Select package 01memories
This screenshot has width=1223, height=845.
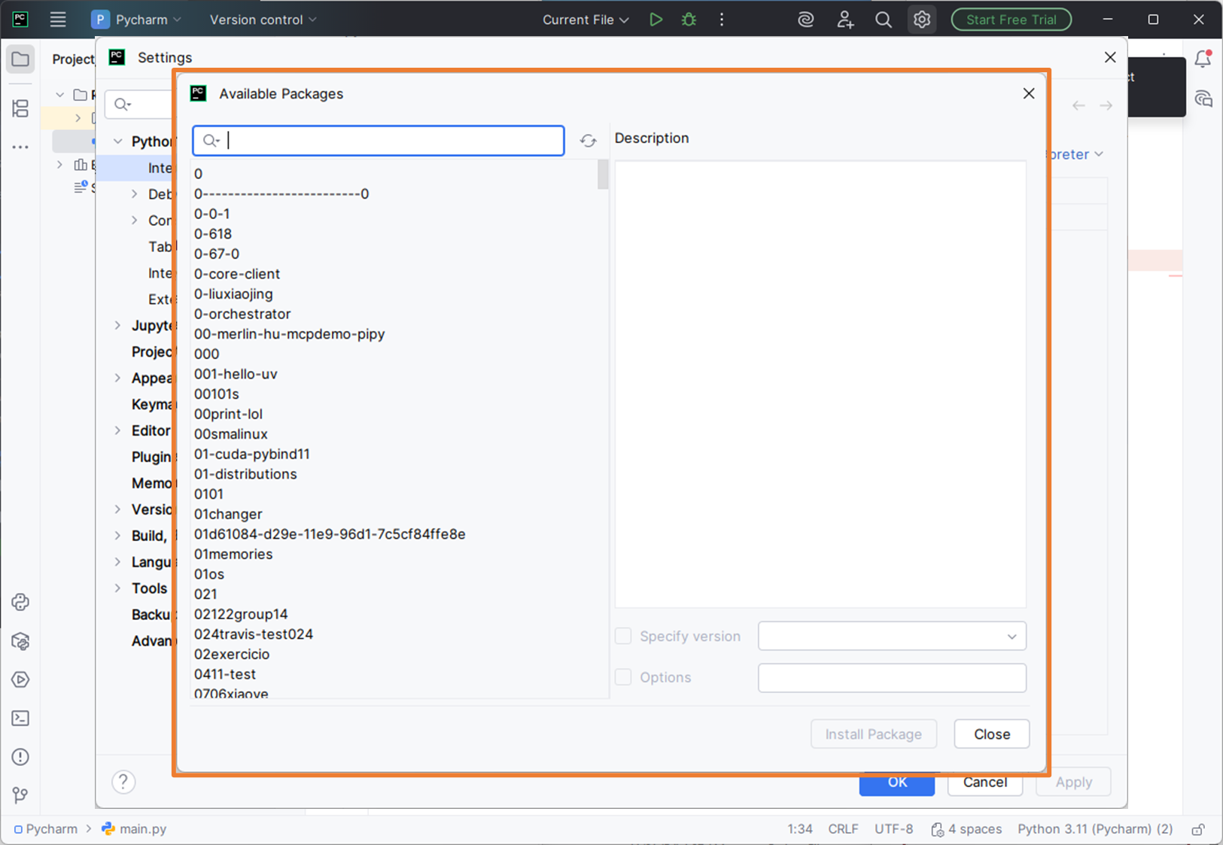coord(233,554)
